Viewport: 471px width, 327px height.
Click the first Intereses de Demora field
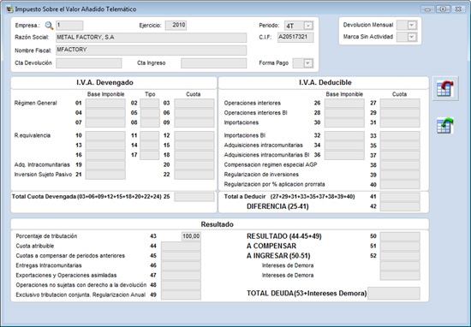coord(400,265)
